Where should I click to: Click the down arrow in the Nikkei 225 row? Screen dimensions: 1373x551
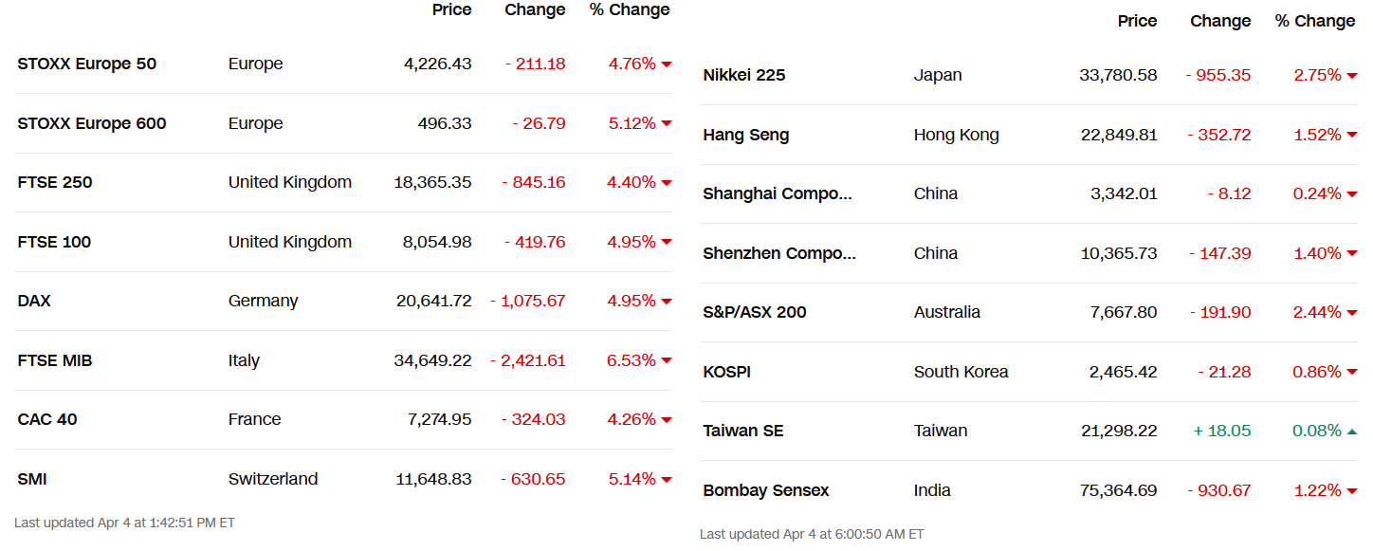pyautogui.click(x=1352, y=76)
